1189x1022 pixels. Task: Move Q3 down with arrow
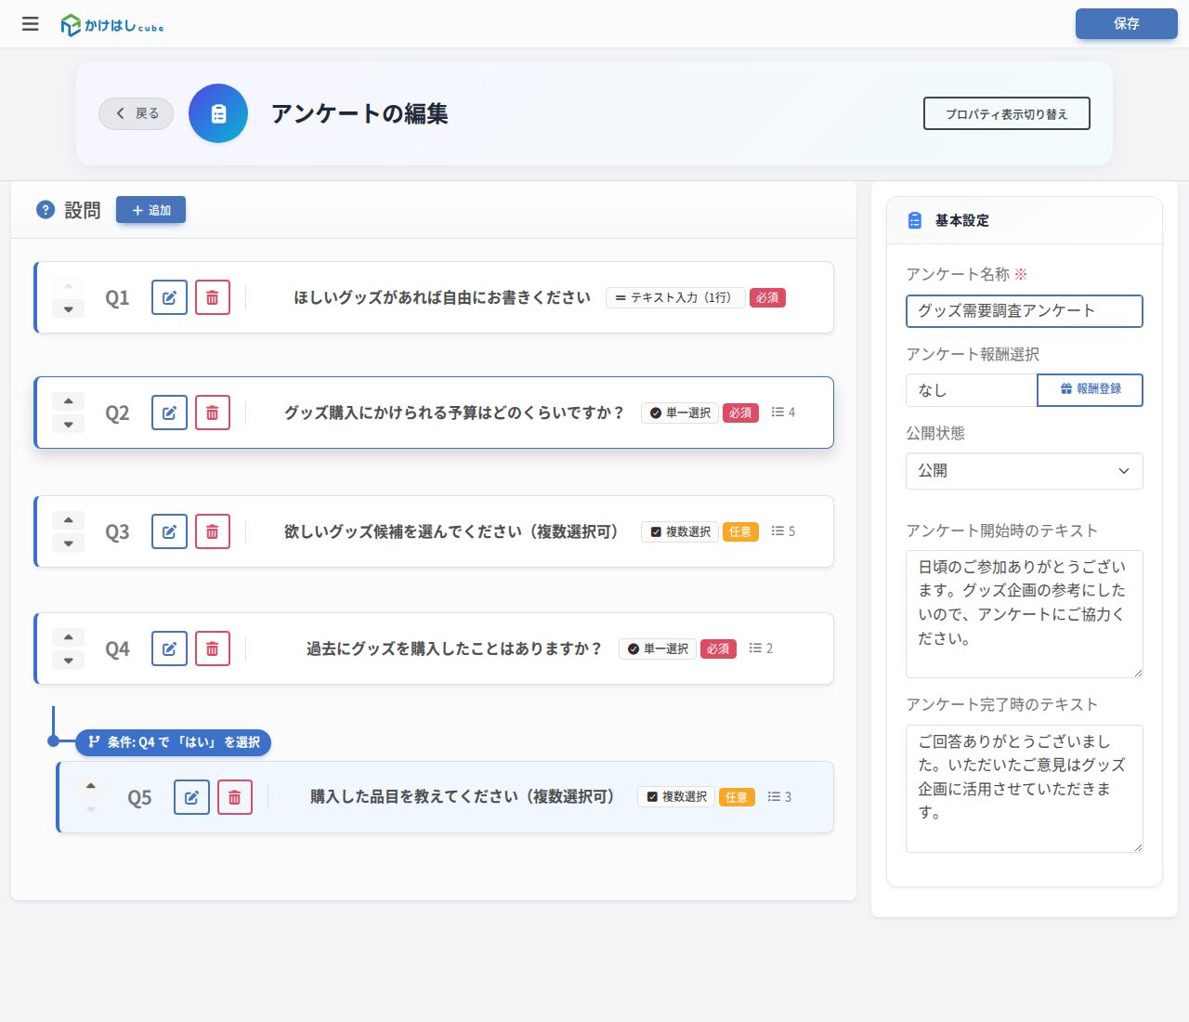[68, 544]
